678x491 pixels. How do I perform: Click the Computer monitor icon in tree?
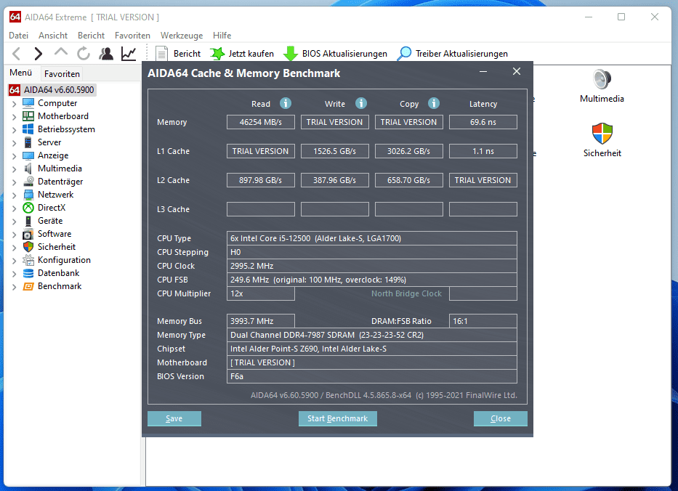tap(28, 103)
